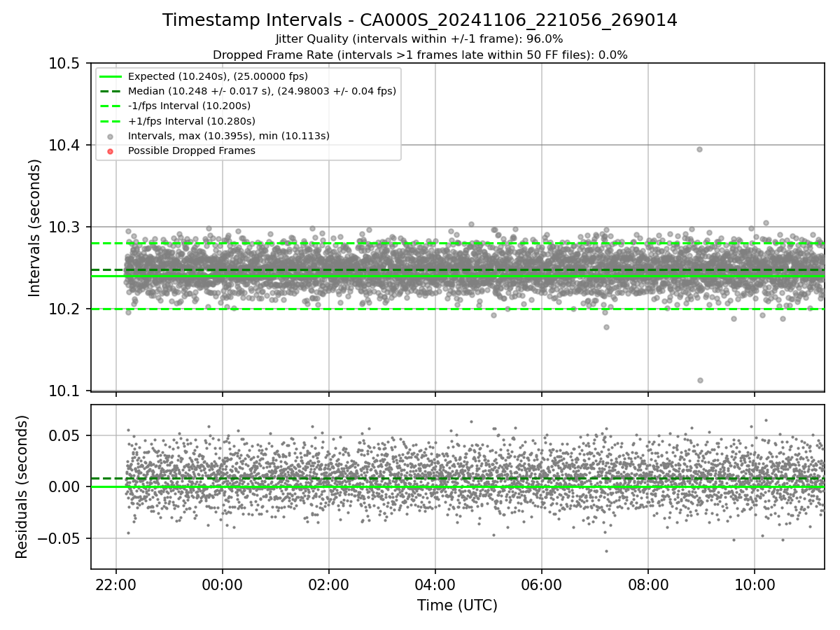The width and height of the screenshot is (840, 630).
Task: Click the plot title Timestamp Intervals - CA000S_20241106_221056_269014
Action: click(x=420, y=20)
